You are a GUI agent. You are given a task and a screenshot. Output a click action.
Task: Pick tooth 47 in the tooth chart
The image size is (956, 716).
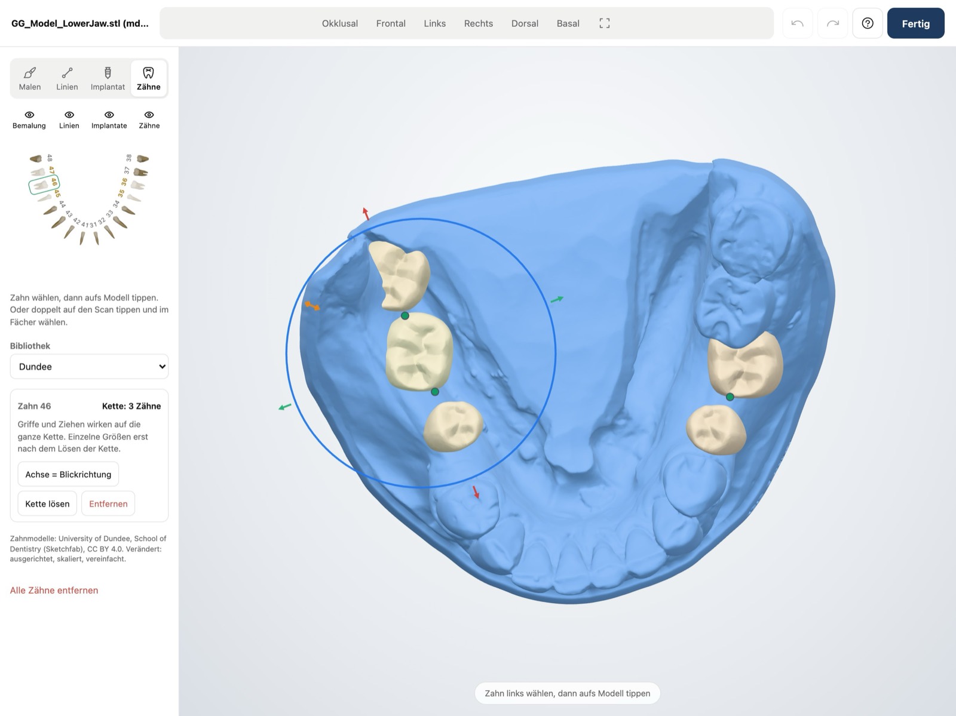(39, 172)
